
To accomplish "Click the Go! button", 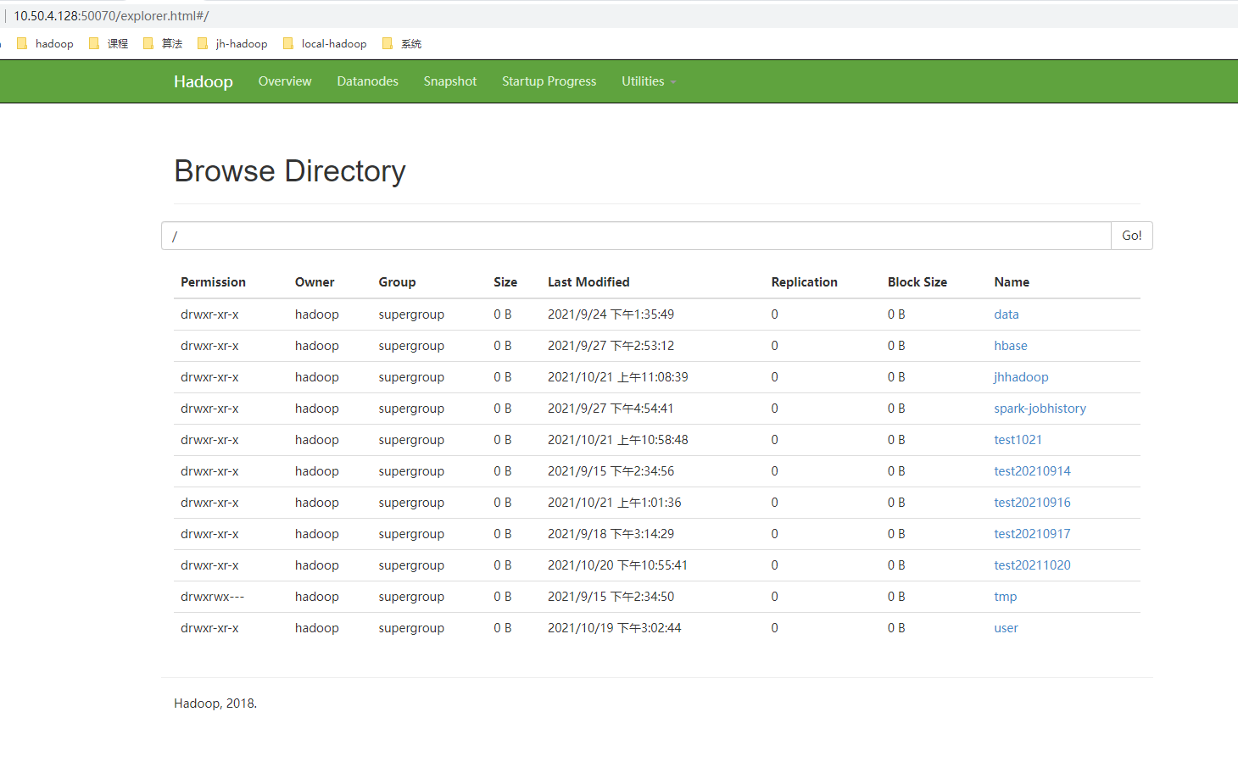I will pyautogui.click(x=1132, y=236).
